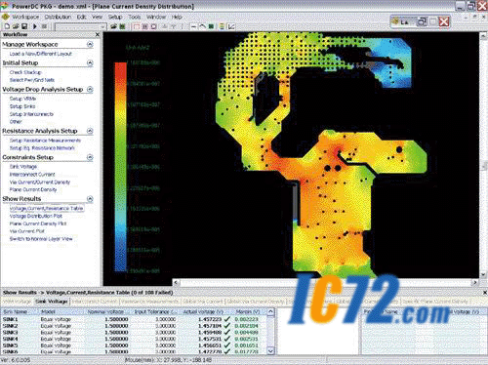This screenshot has height=365, width=488.
Task: Collapse the Initial Setup section
Action: 90,62
